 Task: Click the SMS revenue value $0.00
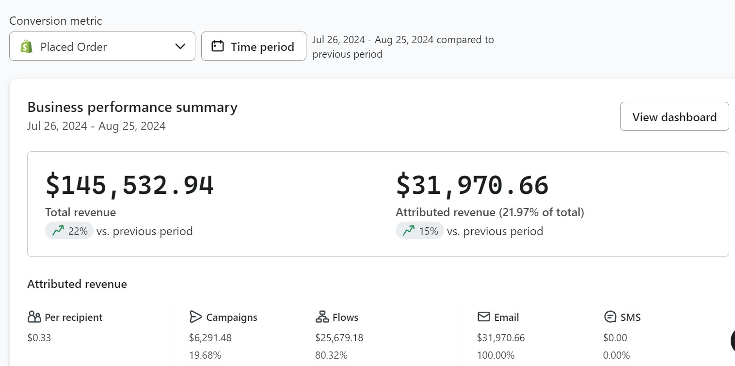click(615, 337)
